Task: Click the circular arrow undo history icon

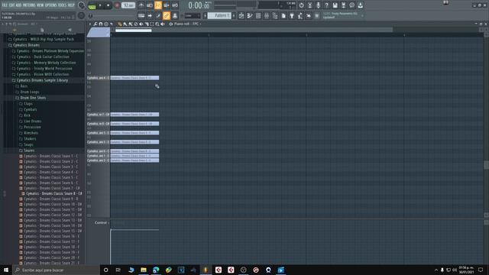Action: (301, 5)
